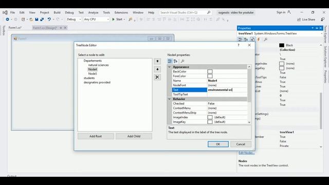Click the navigate Backward toolbar icon
Viewport: 329px width, 185px height.
click(7, 20)
